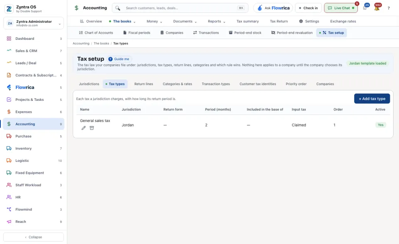The image size is (399, 244).
Task: Open Live Chat
Action: pyautogui.click(x=341, y=8)
